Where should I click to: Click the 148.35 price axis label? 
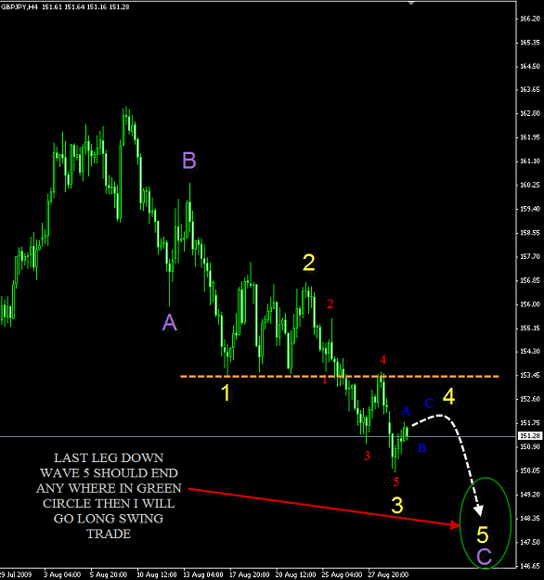click(530, 518)
